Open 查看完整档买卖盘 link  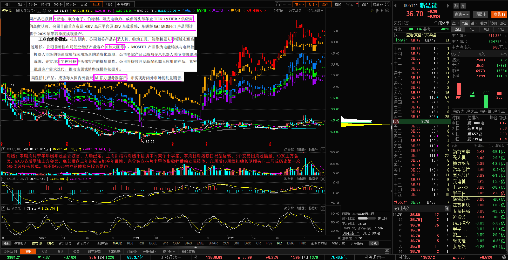(421, 35)
